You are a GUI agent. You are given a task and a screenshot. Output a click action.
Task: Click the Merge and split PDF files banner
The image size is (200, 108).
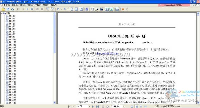point(174,5)
